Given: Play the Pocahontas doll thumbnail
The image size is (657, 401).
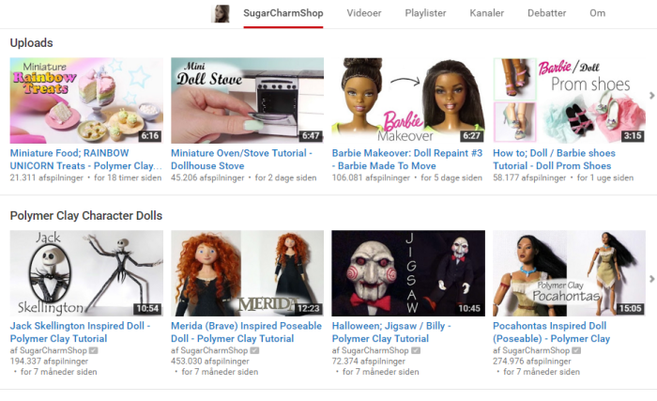Looking at the screenshot, I should tap(569, 273).
